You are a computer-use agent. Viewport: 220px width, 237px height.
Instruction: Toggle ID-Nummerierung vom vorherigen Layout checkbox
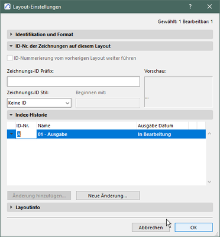pos(9,58)
